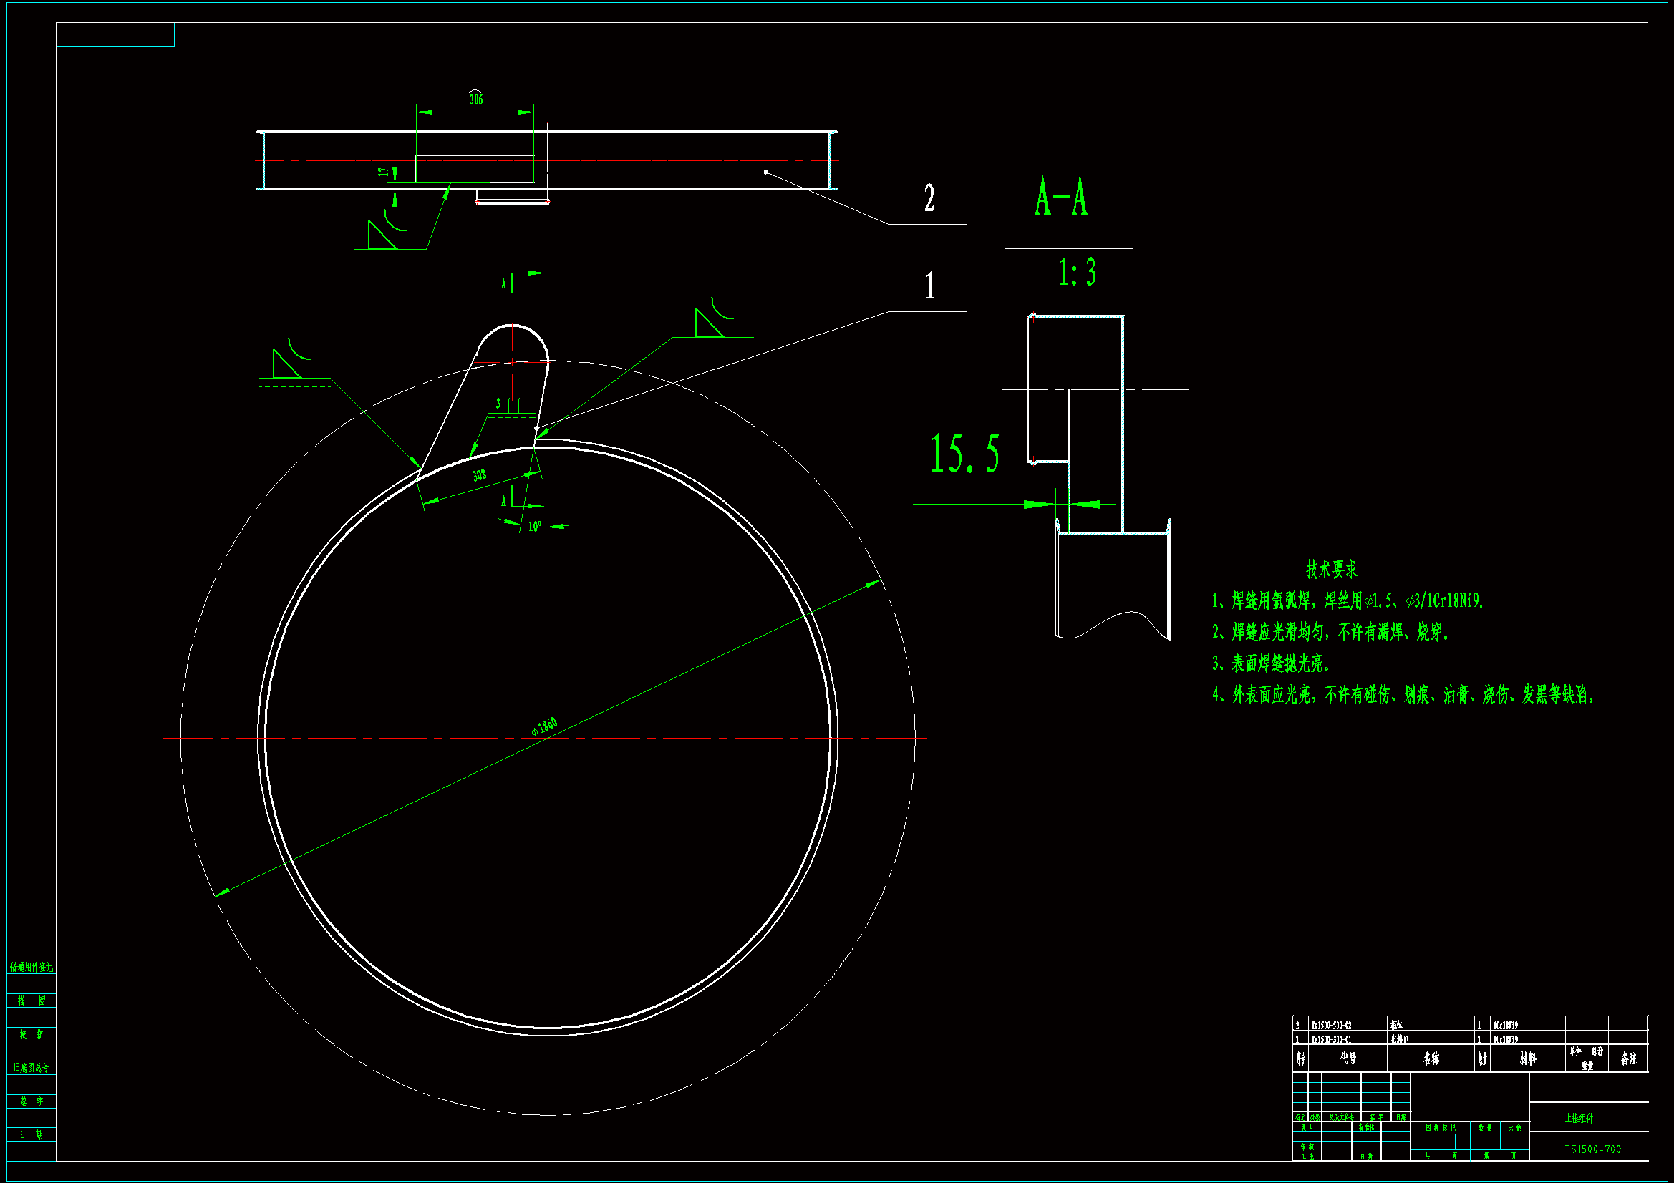The width and height of the screenshot is (1674, 1183).
Task: Select the 借通用件登记 side cell
Action: point(32,968)
